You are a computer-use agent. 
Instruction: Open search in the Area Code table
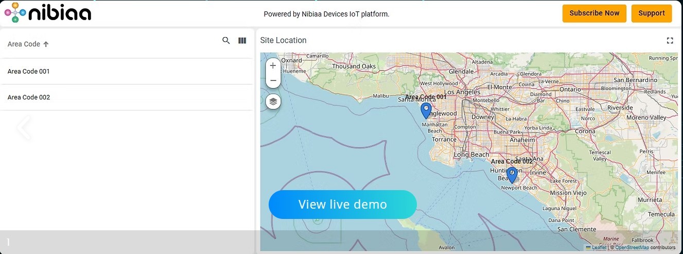[226, 41]
